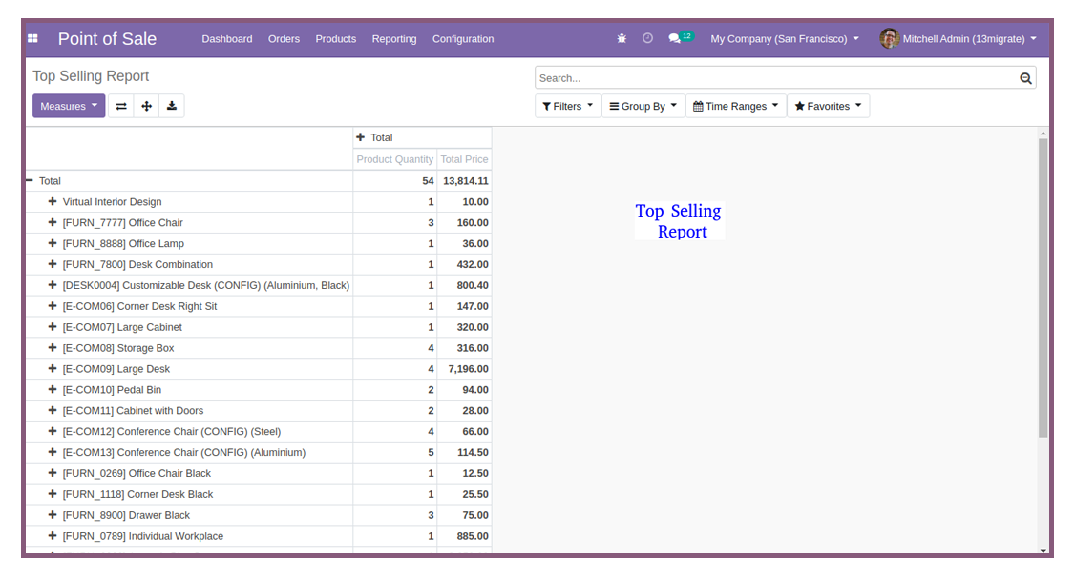Open the Time Ranges dropdown
Viewport: 1075px width, 579px height.
736,106
